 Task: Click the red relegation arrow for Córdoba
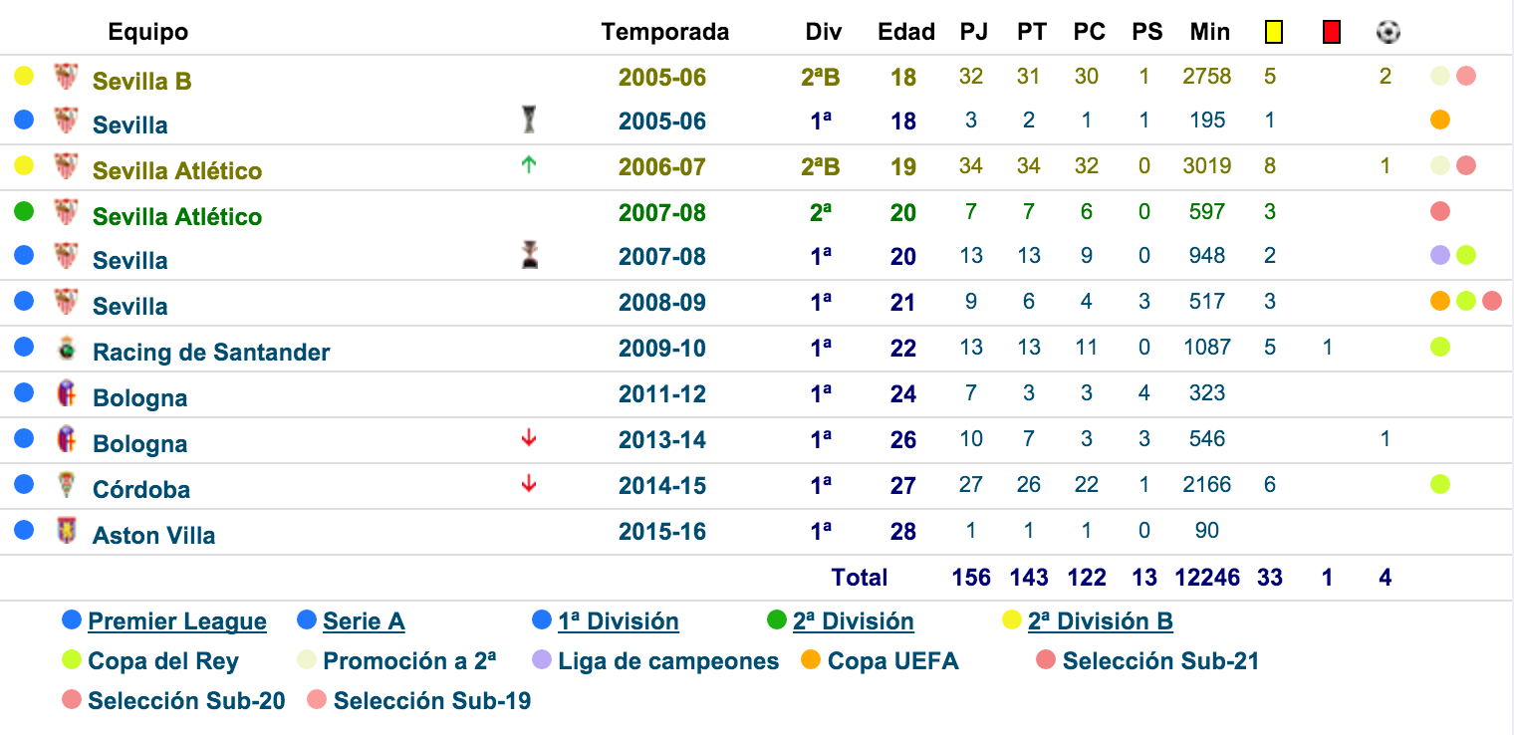[529, 485]
